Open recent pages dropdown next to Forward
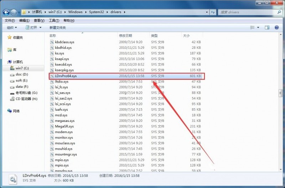285x188 pixels. (19, 12)
